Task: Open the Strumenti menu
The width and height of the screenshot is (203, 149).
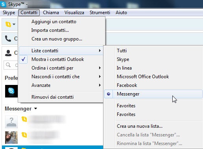Action: point(100,13)
